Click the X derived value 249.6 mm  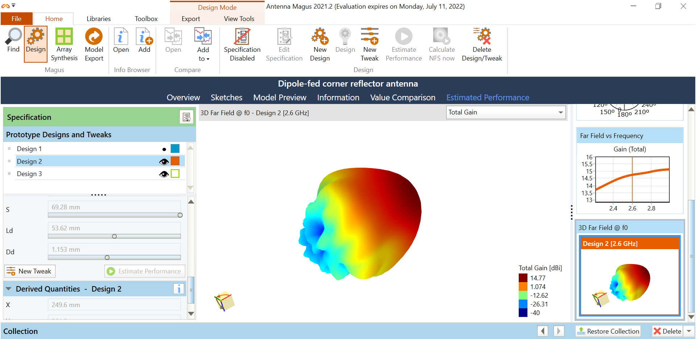(x=114, y=305)
